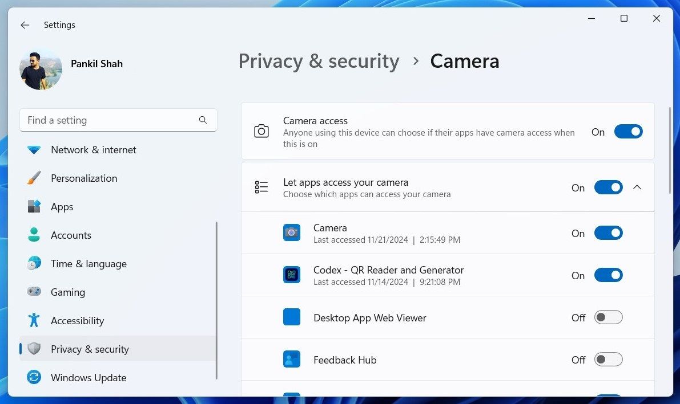Enable camera access for Feedback Hub
Image resolution: width=680 pixels, height=404 pixels.
point(609,360)
